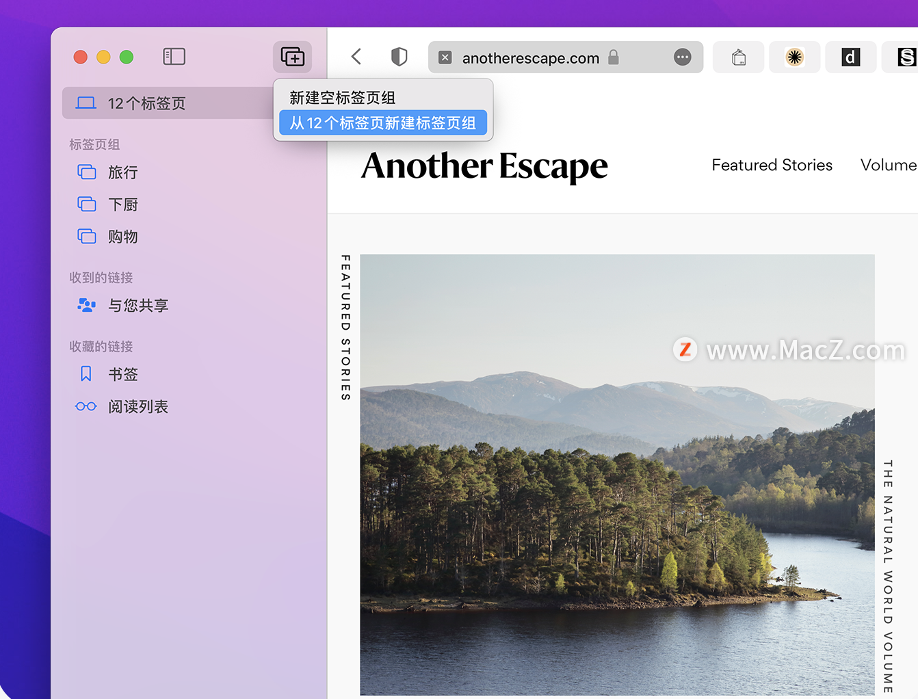Click the 收到的链接 section header
Image resolution: width=918 pixels, height=699 pixels.
point(101,278)
